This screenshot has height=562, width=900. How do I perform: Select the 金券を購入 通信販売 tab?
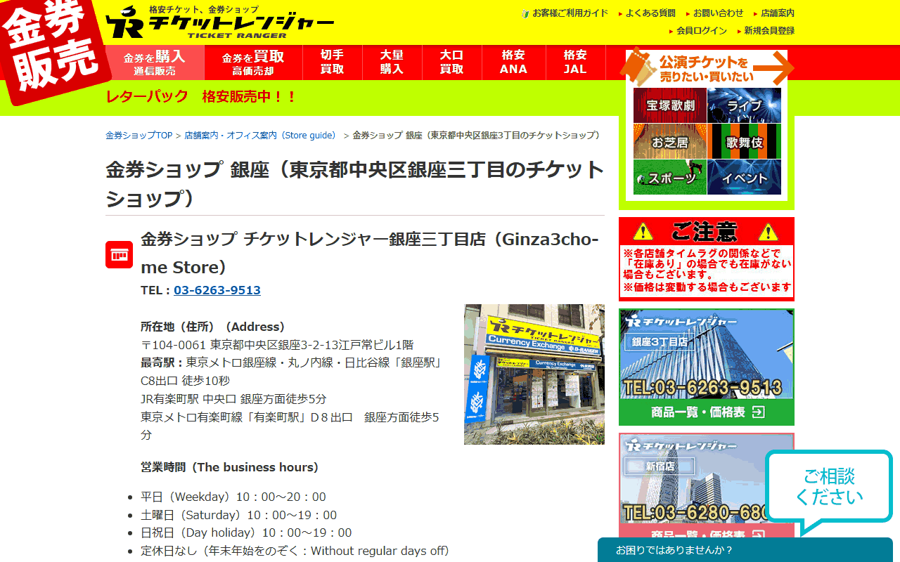(155, 63)
